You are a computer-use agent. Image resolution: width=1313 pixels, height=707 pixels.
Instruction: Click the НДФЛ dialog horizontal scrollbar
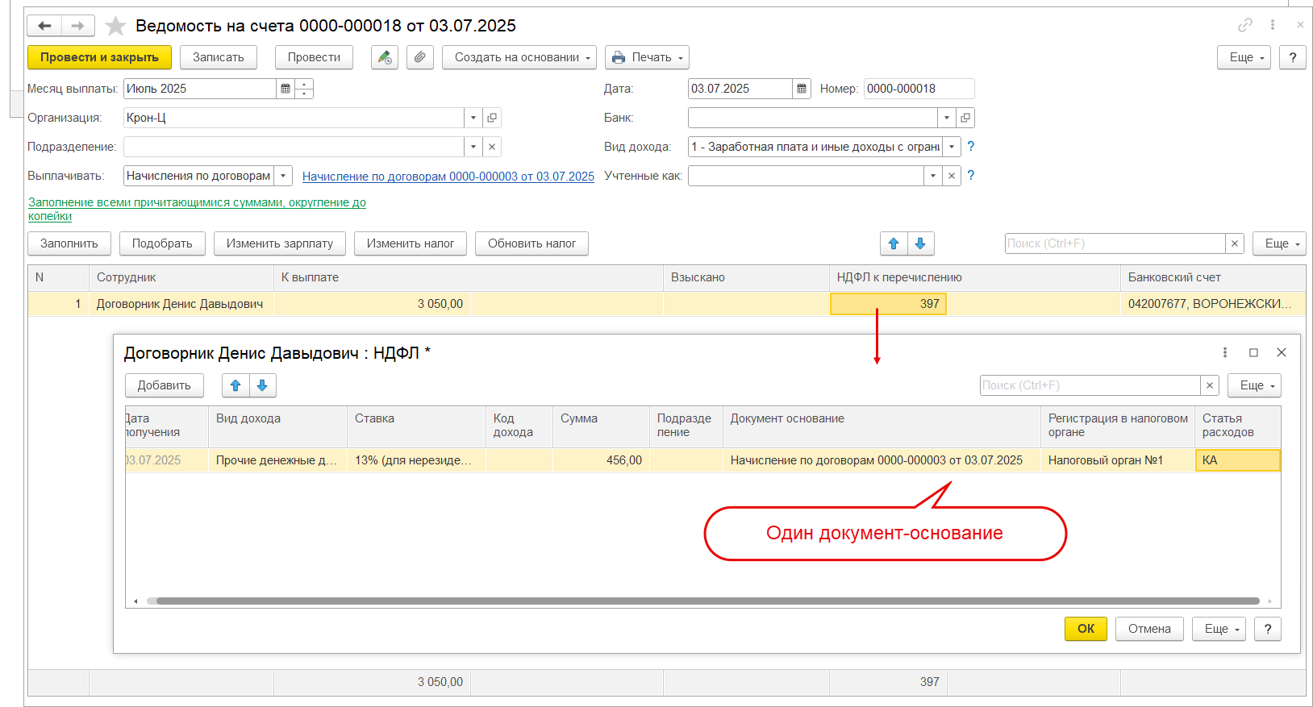707,601
